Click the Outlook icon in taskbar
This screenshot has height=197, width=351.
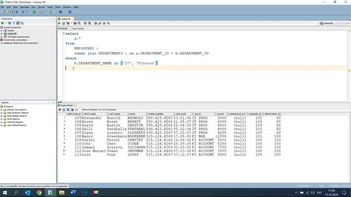27,193
